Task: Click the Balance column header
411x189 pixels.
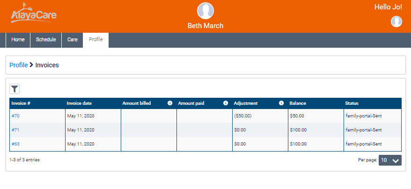Action: [x=316, y=103]
